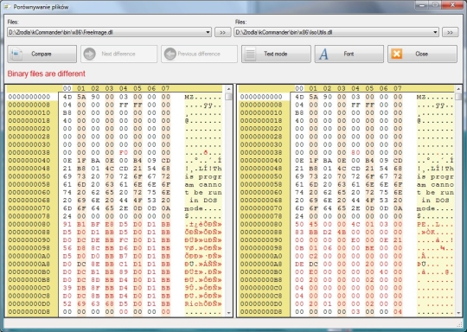
Task: Select offset 0000000000 in the left pane
Action: (29, 97)
